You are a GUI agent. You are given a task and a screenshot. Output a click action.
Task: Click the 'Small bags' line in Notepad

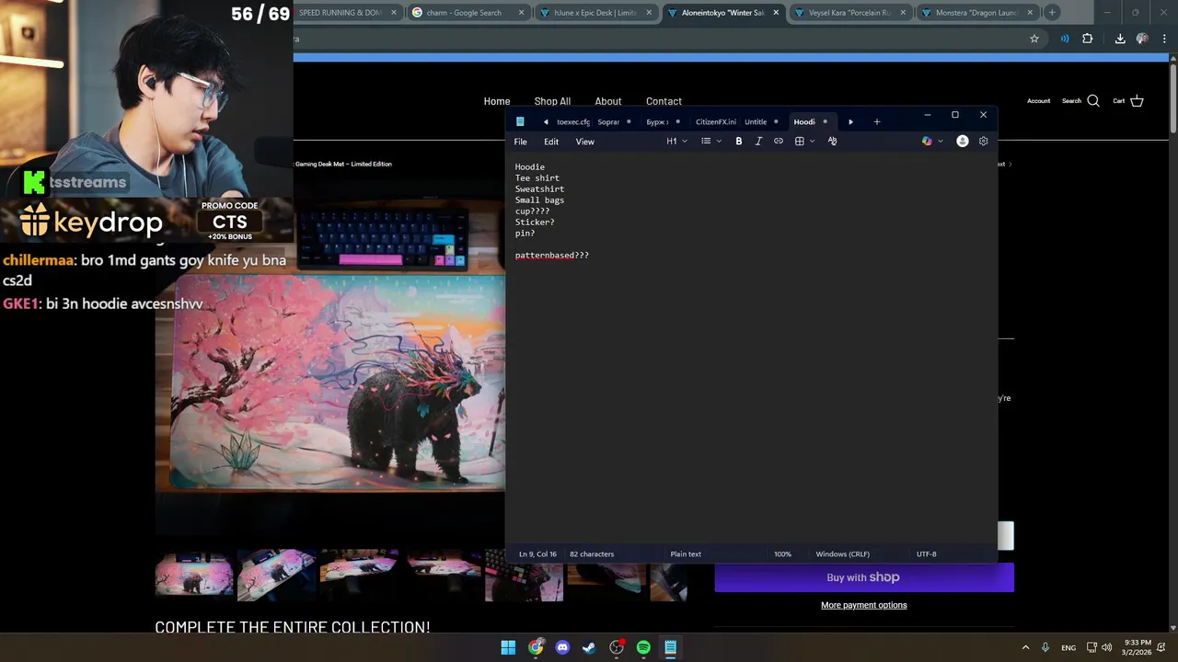point(539,200)
